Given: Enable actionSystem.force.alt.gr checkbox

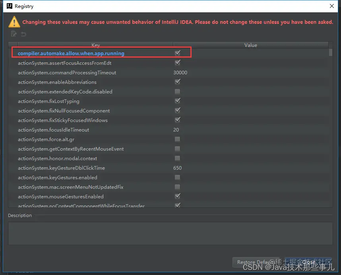Looking at the screenshot, I should click(x=178, y=139).
